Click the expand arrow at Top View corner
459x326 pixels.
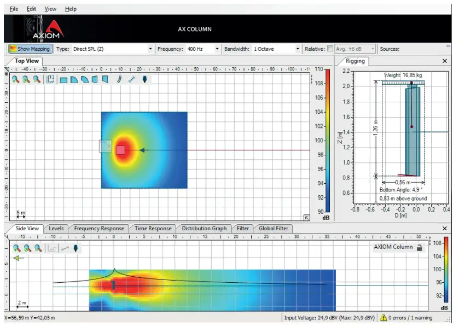coord(306,218)
